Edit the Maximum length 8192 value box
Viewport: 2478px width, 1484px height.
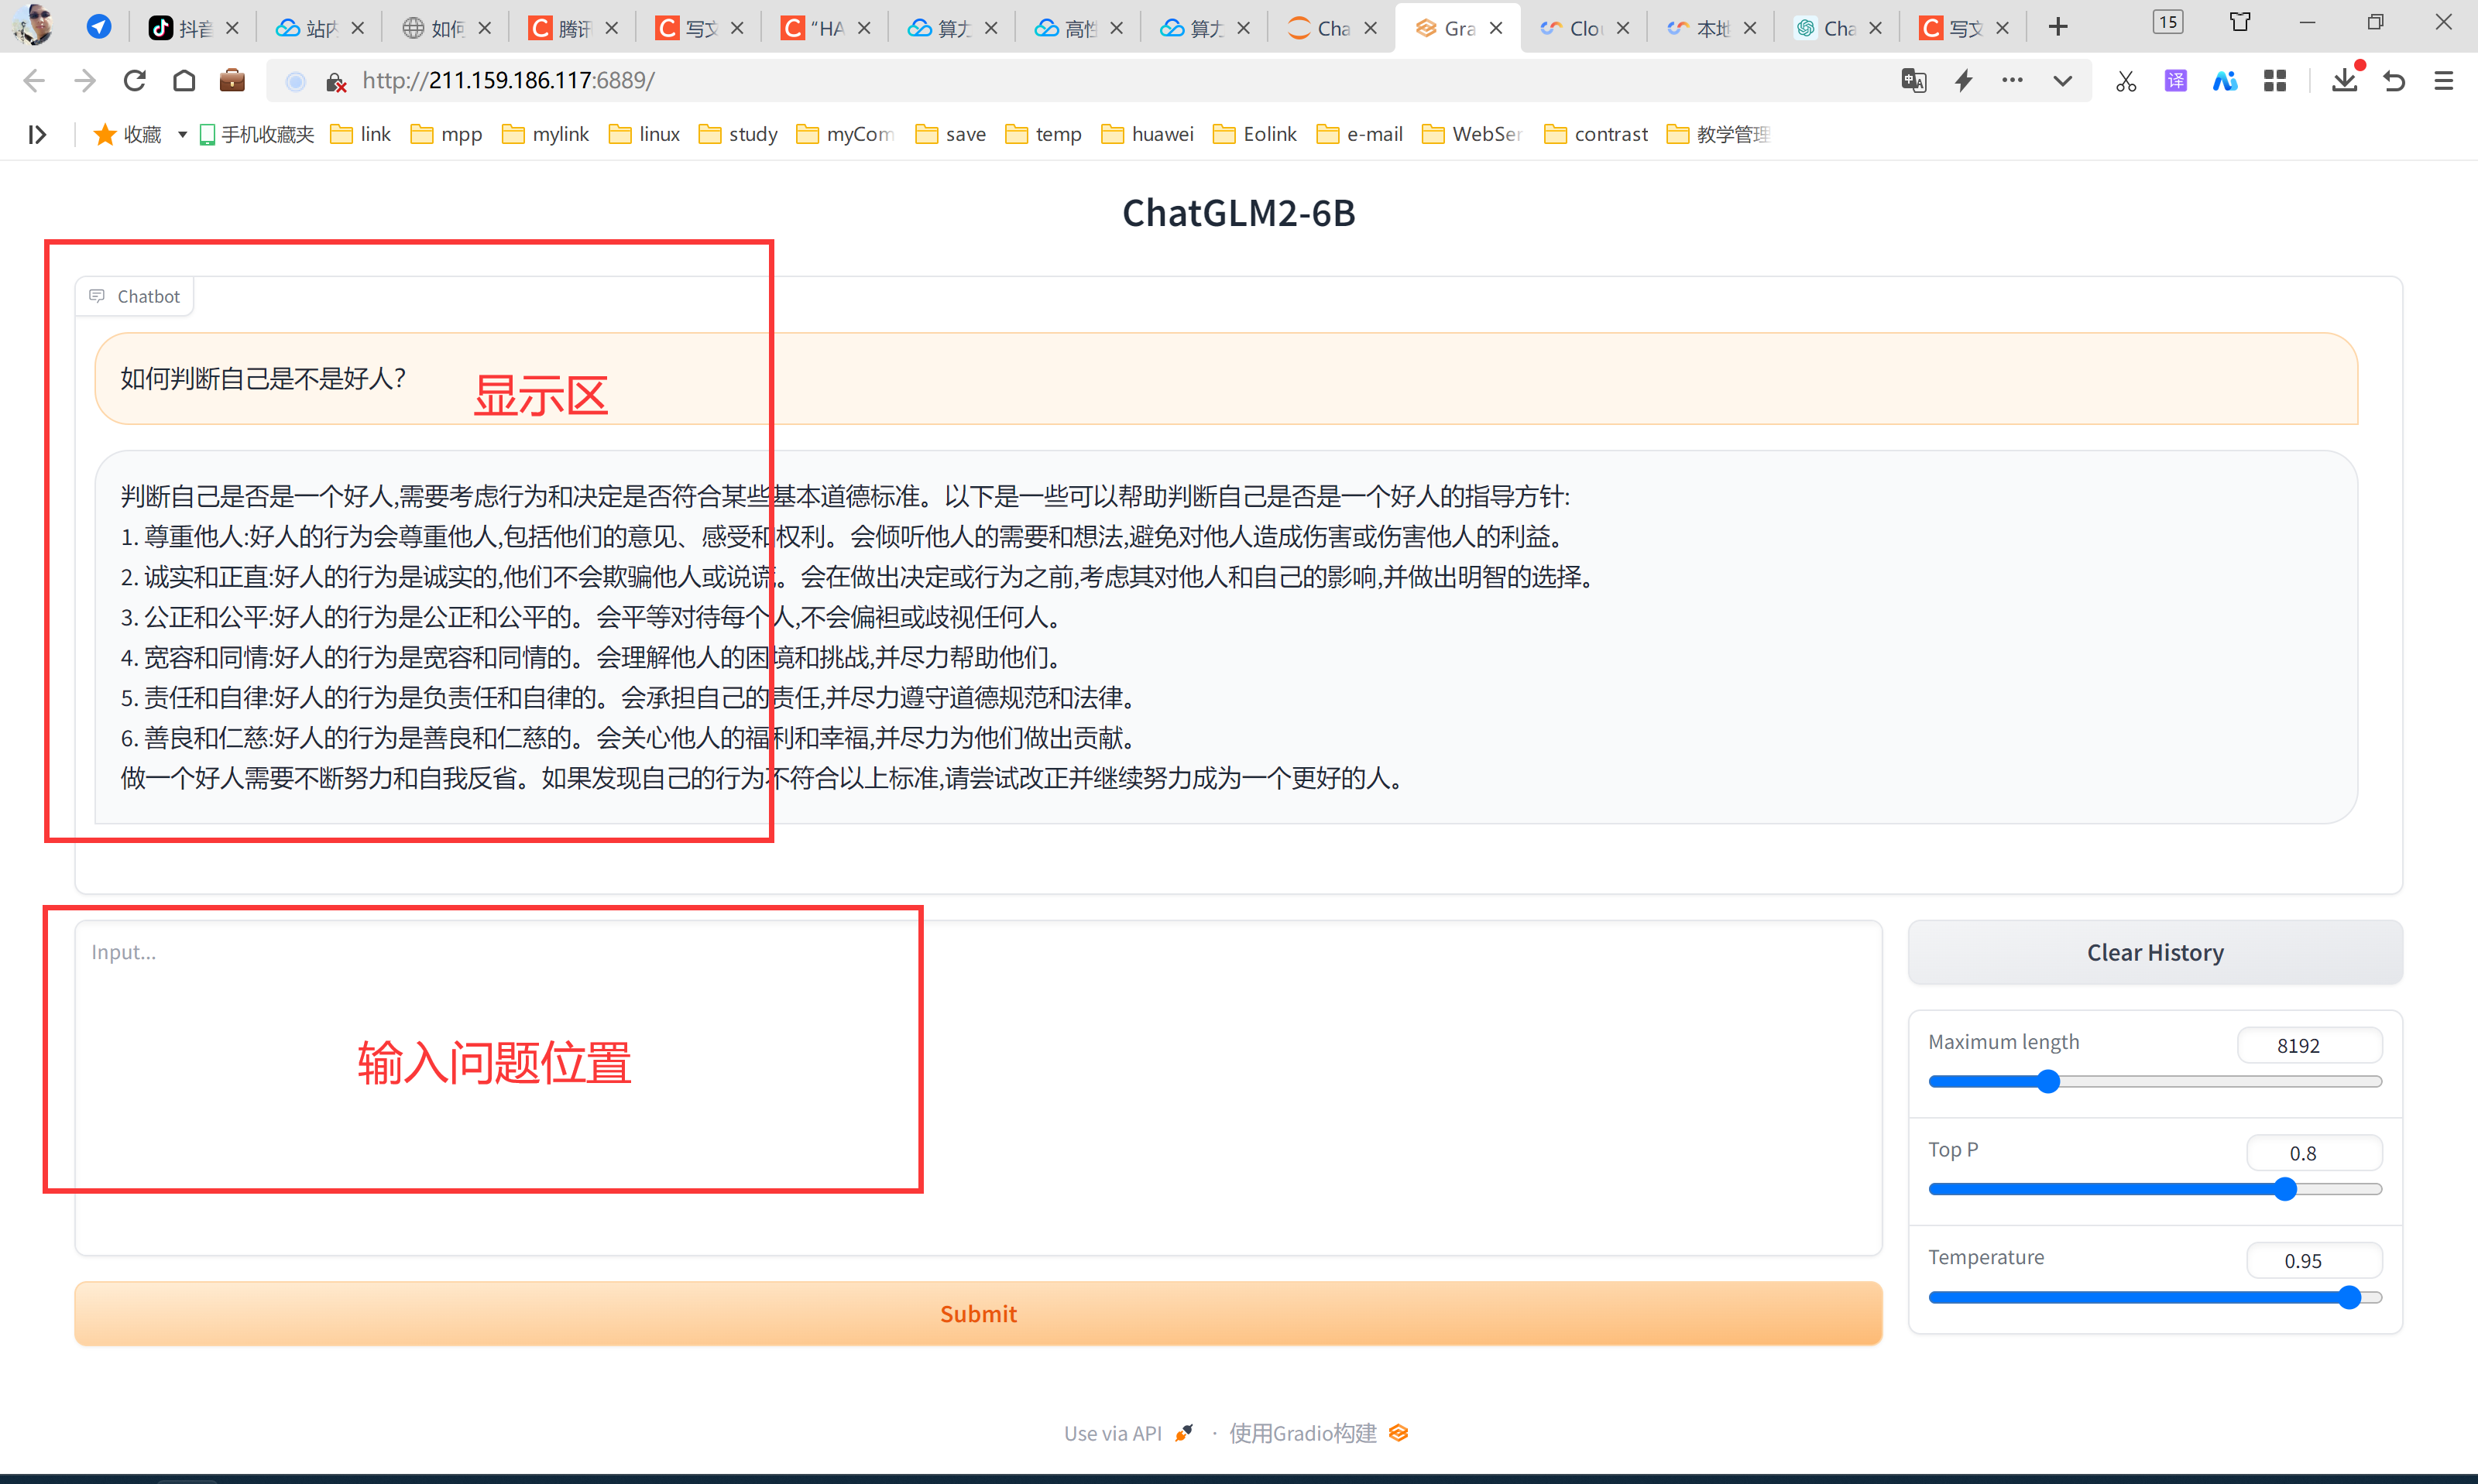pos(2309,1046)
